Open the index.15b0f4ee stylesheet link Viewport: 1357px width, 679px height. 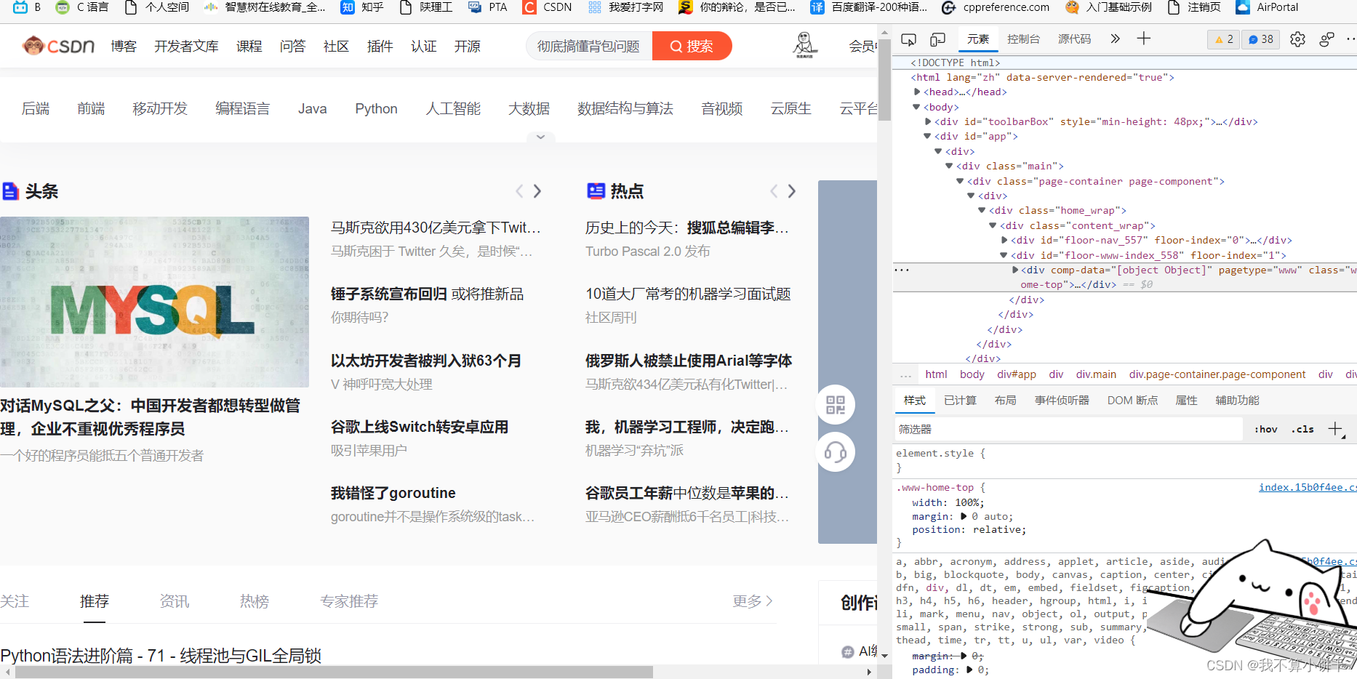1308,488
